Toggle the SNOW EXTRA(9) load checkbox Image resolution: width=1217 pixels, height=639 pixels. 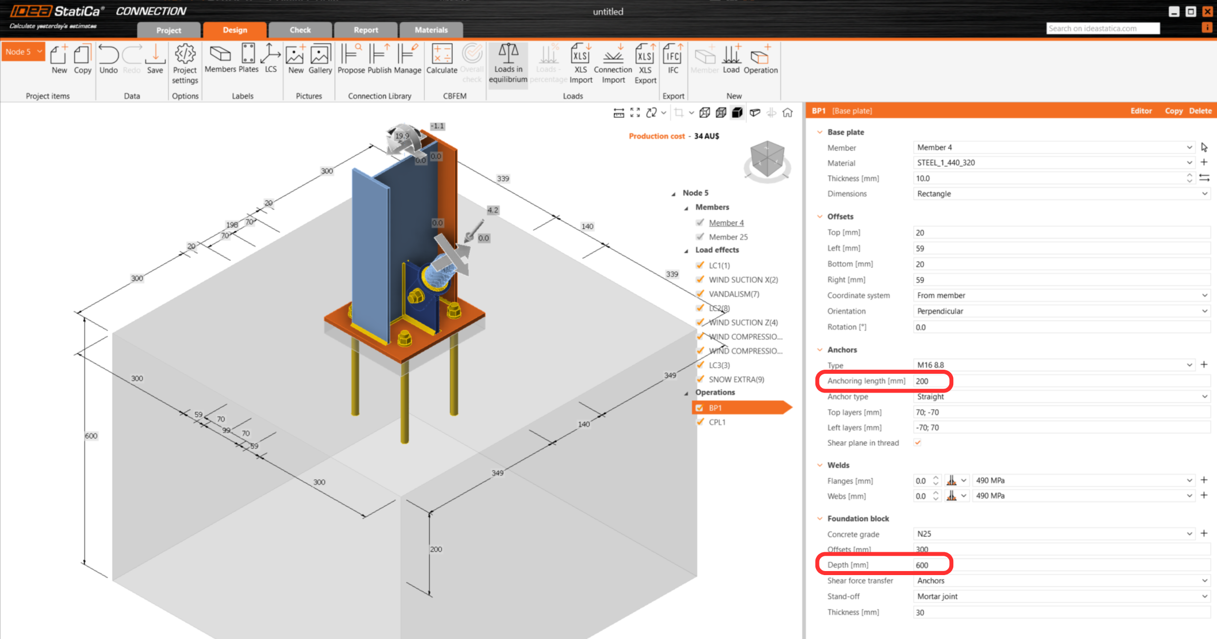point(700,379)
